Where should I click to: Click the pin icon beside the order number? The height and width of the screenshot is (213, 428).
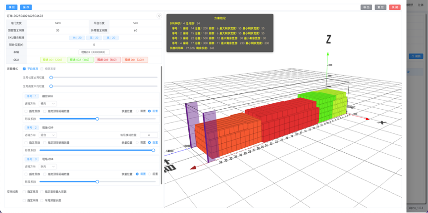click(x=160, y=16)
